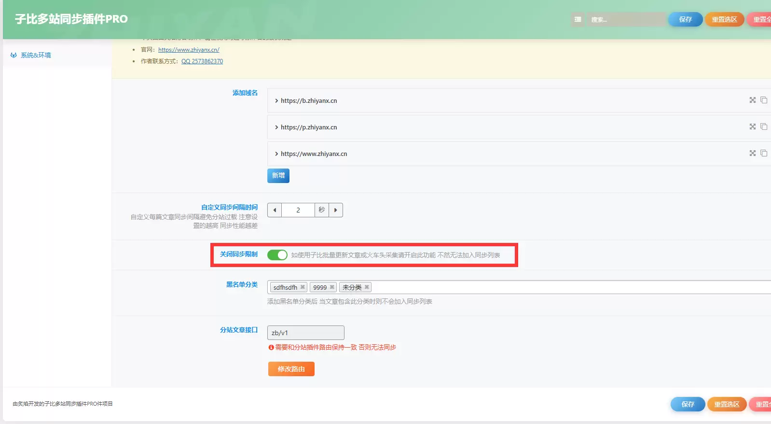Click the orange 修改路由 button
The width and height of the screenshot is (771, 424).
pos(291,369)
